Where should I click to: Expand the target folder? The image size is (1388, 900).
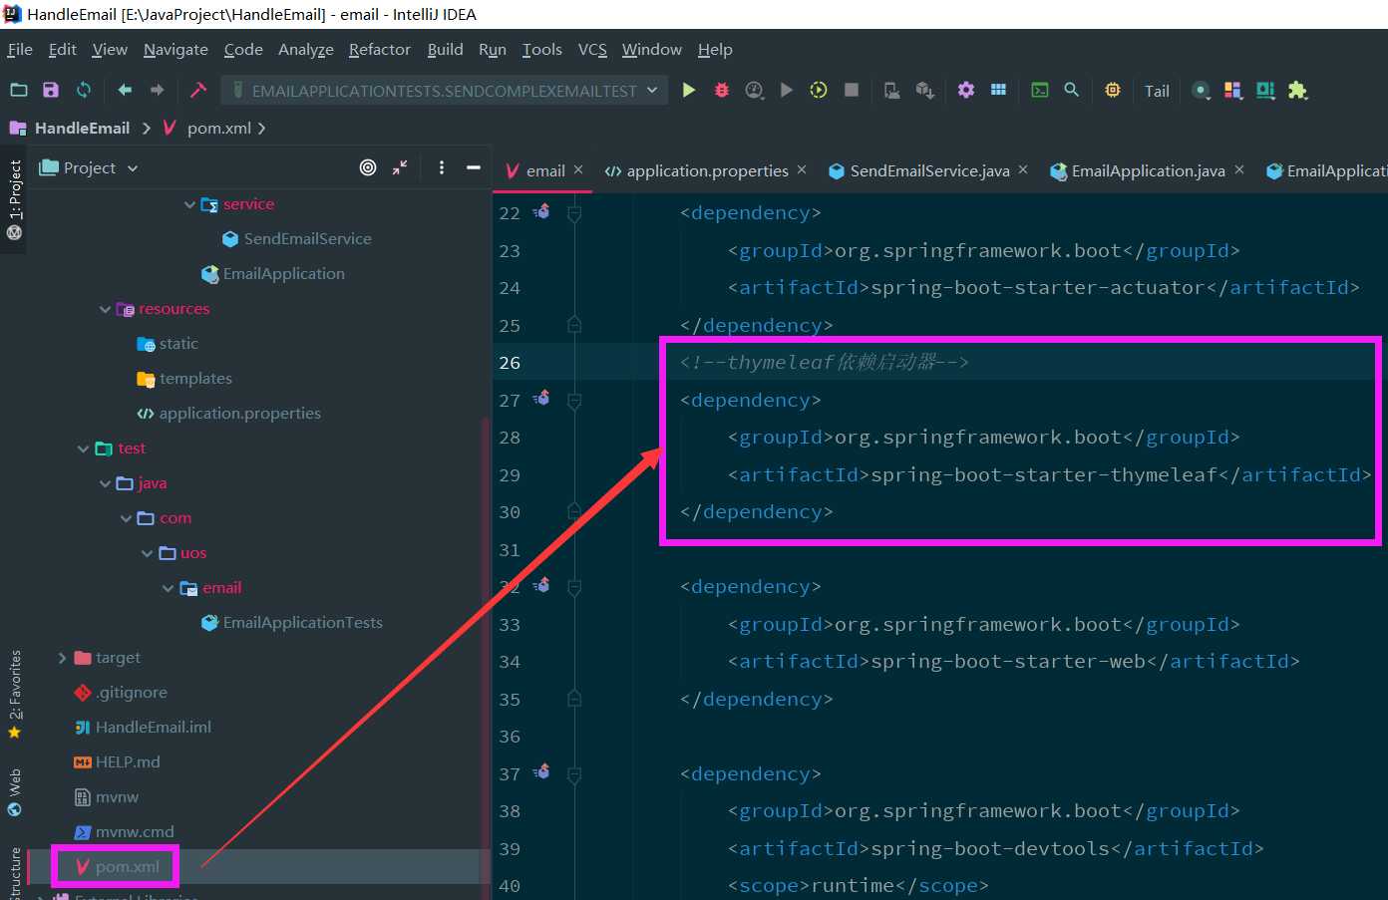click(x=62, y=658)
